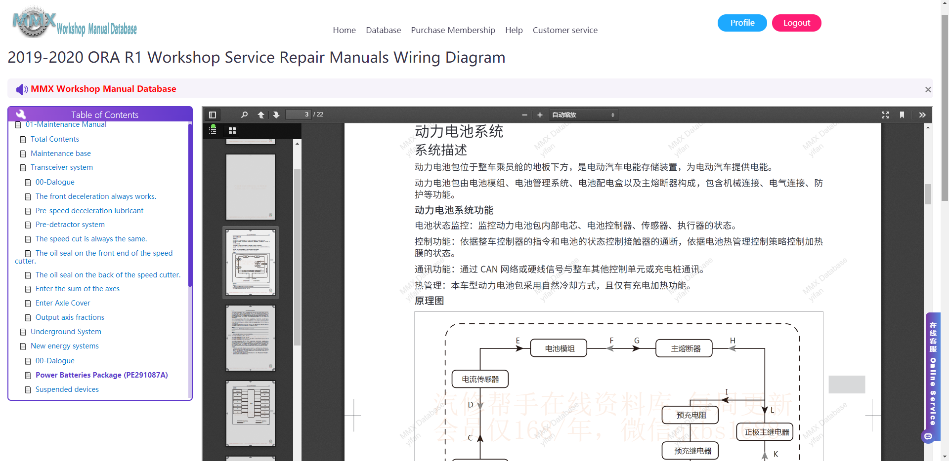
Task: Toggle the PDF viewer sidebar
Action: click(213, 115)
